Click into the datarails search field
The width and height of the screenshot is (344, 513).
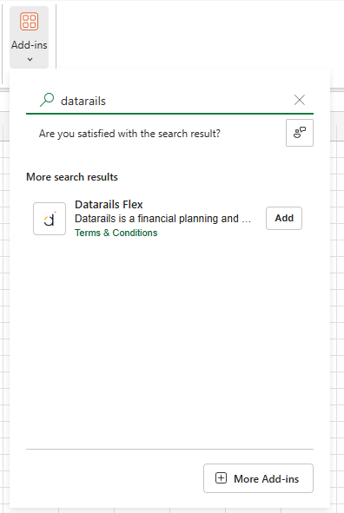tap(170, 101)
